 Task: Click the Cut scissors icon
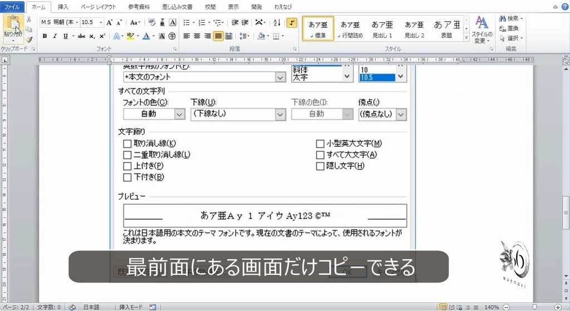[29, 19]
